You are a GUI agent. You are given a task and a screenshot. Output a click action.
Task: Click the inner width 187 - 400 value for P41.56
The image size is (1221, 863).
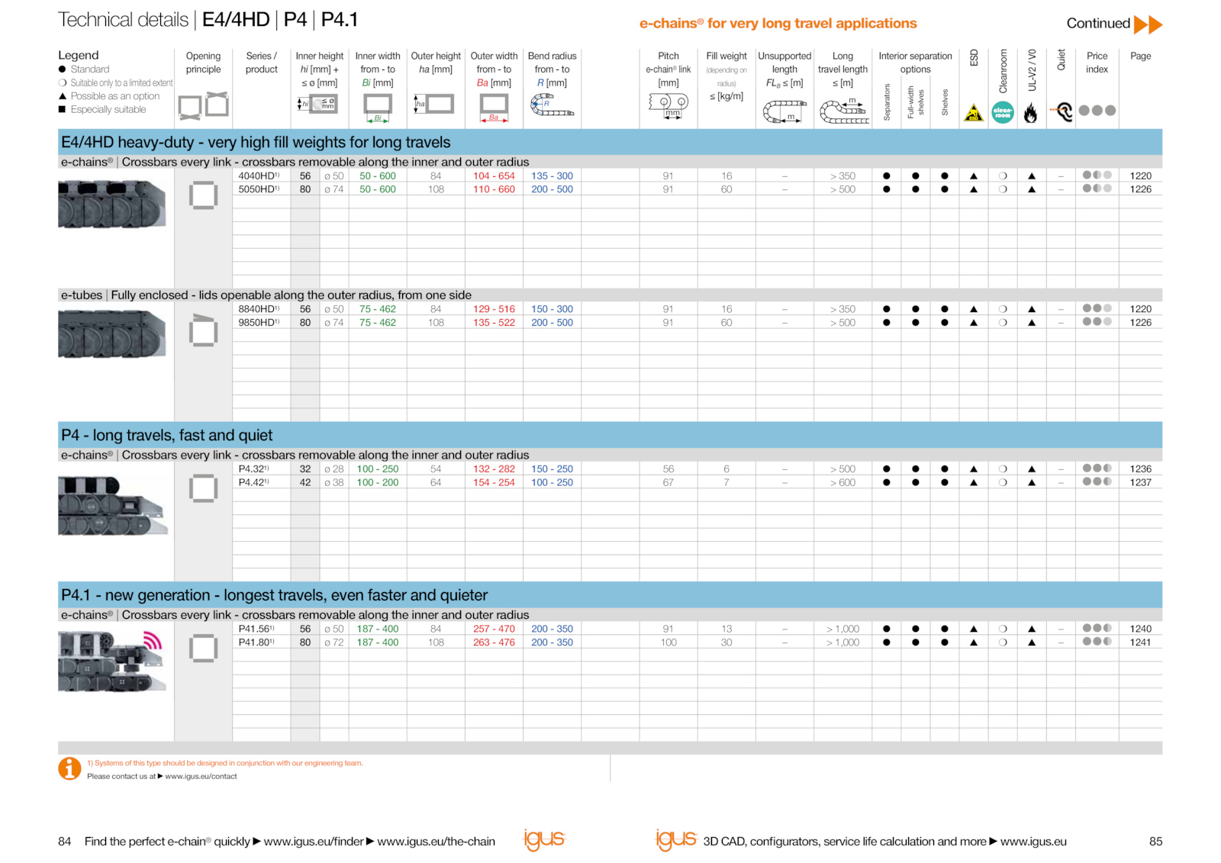point(378,629)
